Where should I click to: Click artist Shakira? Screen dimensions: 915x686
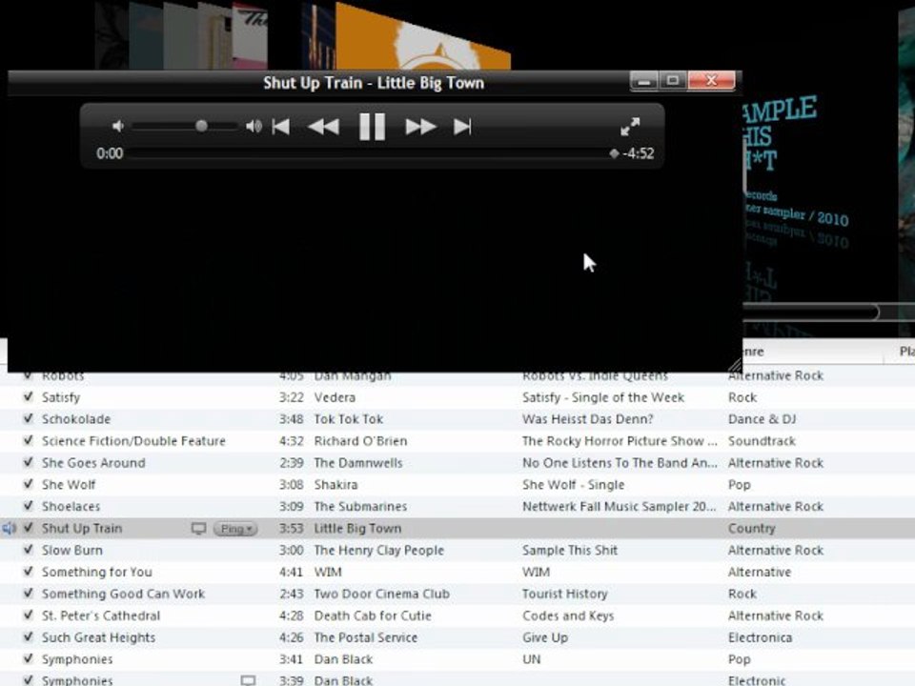click(335, 485)
